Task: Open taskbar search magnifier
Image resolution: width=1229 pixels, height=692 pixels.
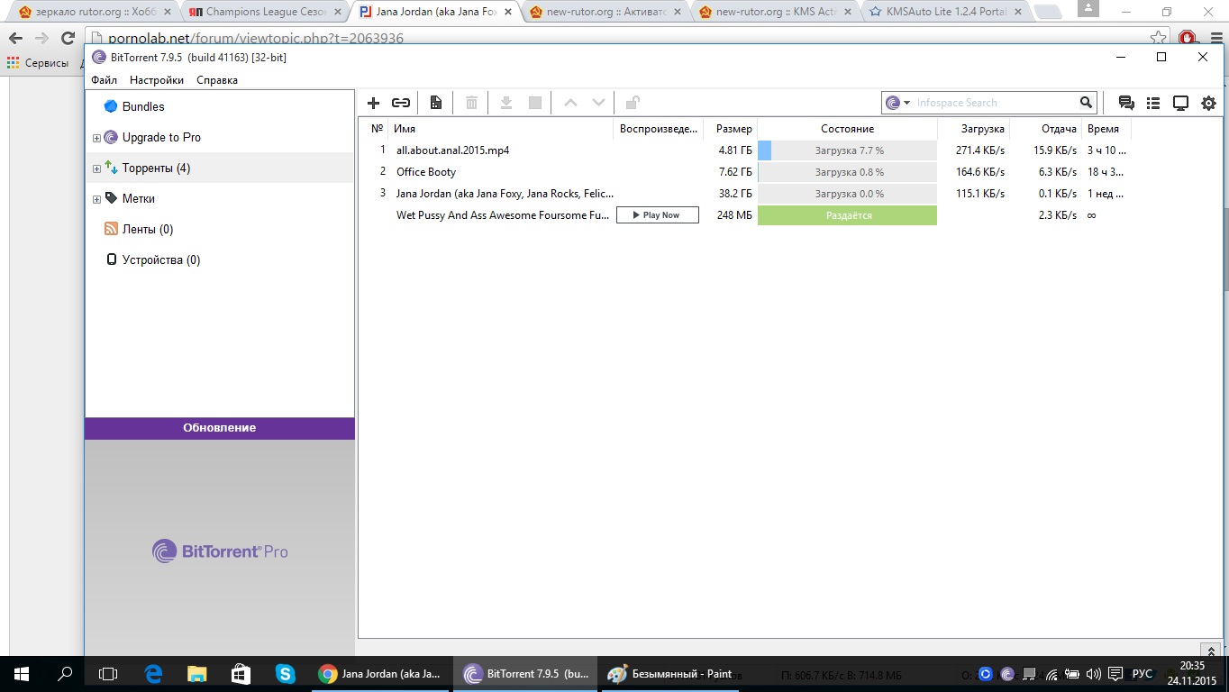Action: click(65, 673)
